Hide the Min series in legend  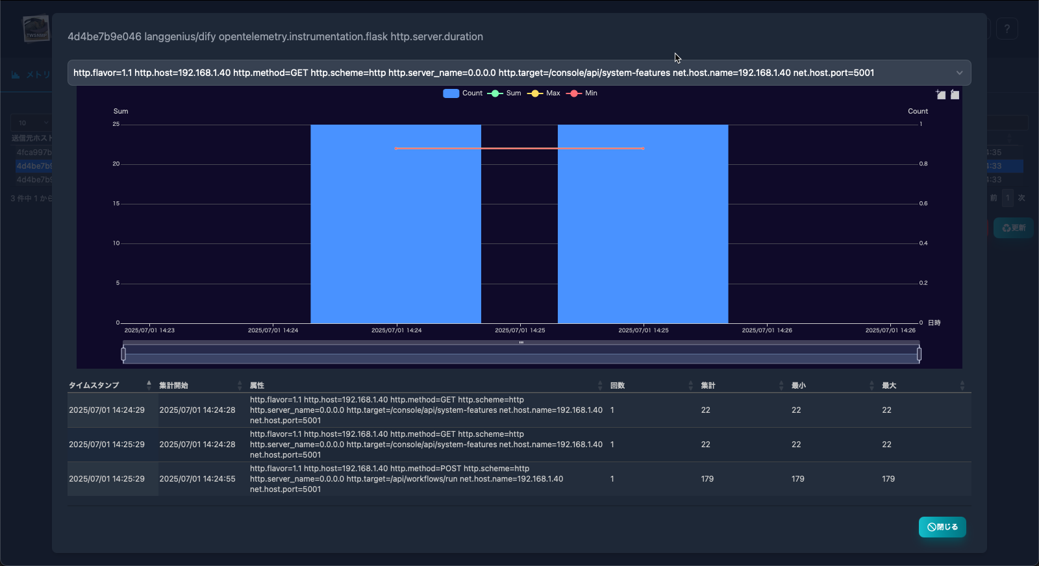point(582,93)
